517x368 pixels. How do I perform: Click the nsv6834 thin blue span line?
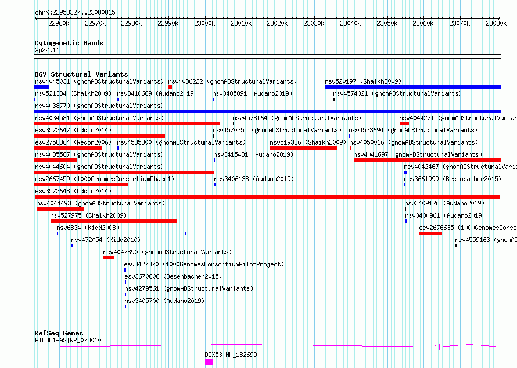[x=121, y=233]
